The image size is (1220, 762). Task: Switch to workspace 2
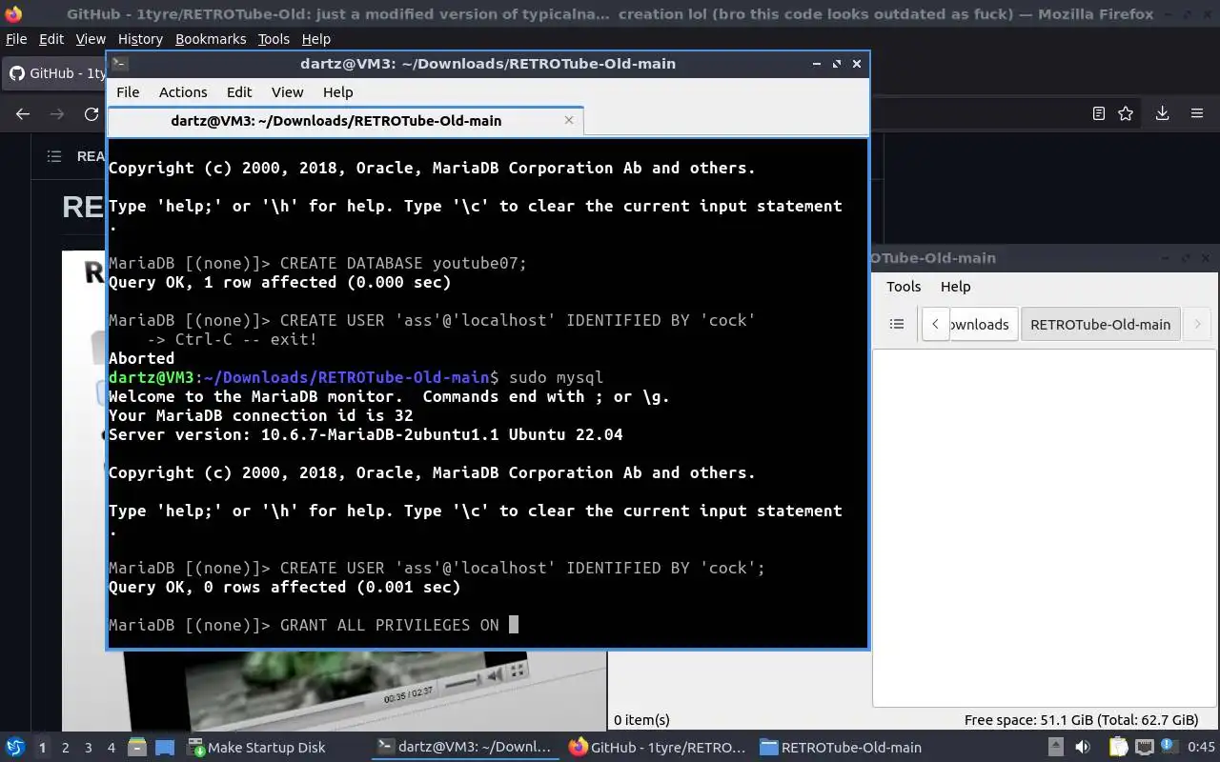(x=66, y=748)
